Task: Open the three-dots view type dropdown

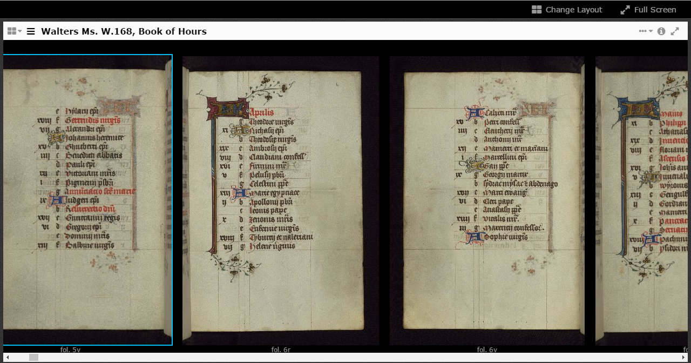Action: pos(646,31)
